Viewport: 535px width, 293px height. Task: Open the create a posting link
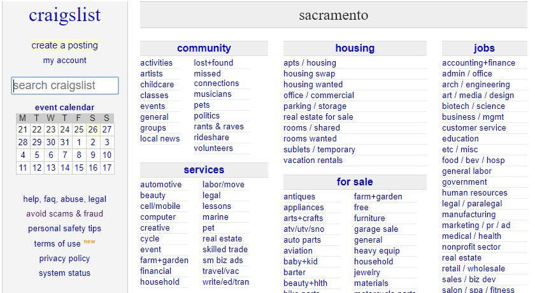point(64,45)
